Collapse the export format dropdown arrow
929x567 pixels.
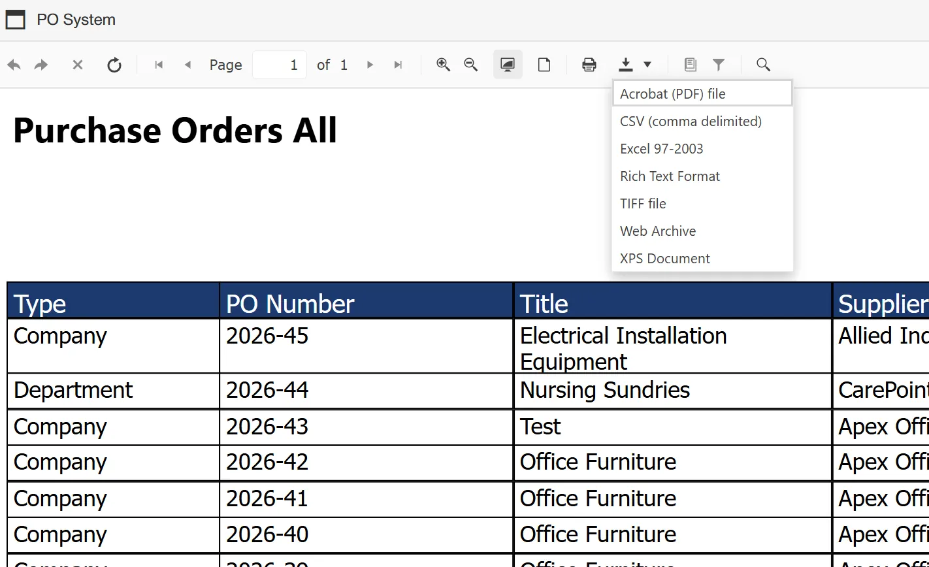click(647, 65)
